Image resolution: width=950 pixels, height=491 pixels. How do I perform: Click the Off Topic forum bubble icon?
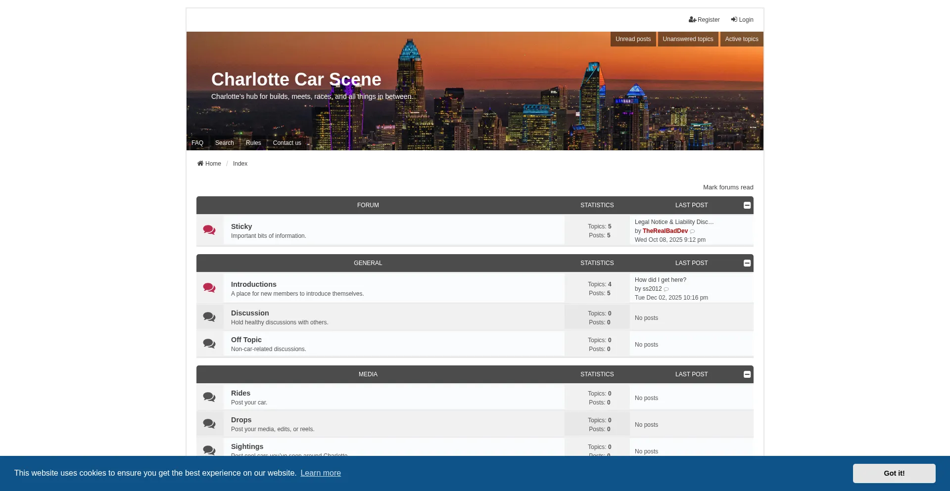coord(209,344)
